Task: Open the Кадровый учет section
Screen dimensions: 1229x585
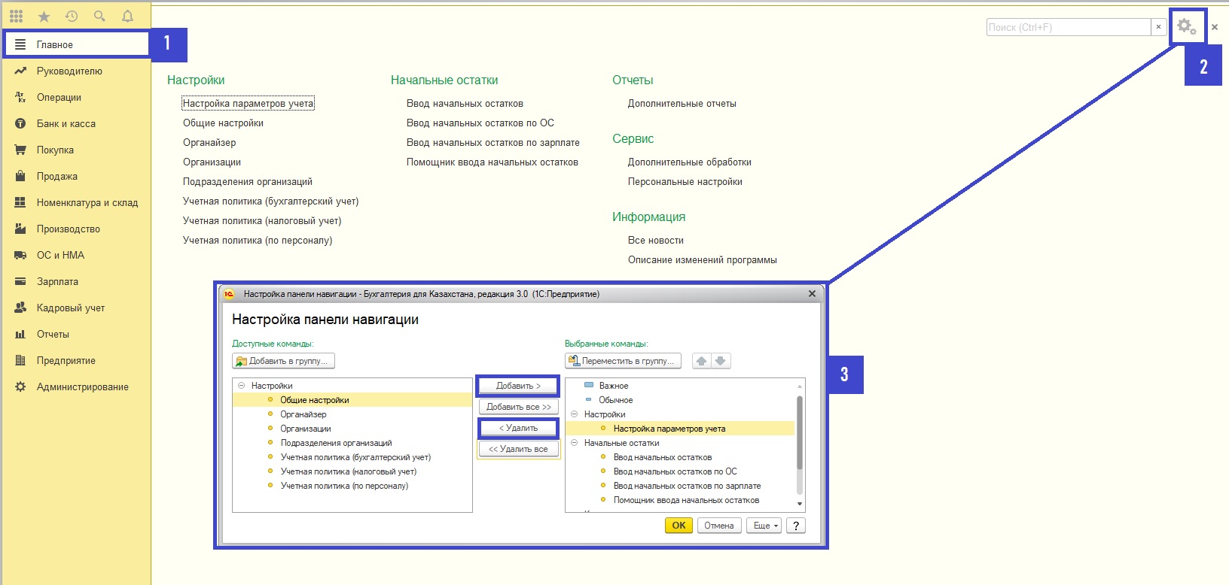Action: tap(76, 308)
